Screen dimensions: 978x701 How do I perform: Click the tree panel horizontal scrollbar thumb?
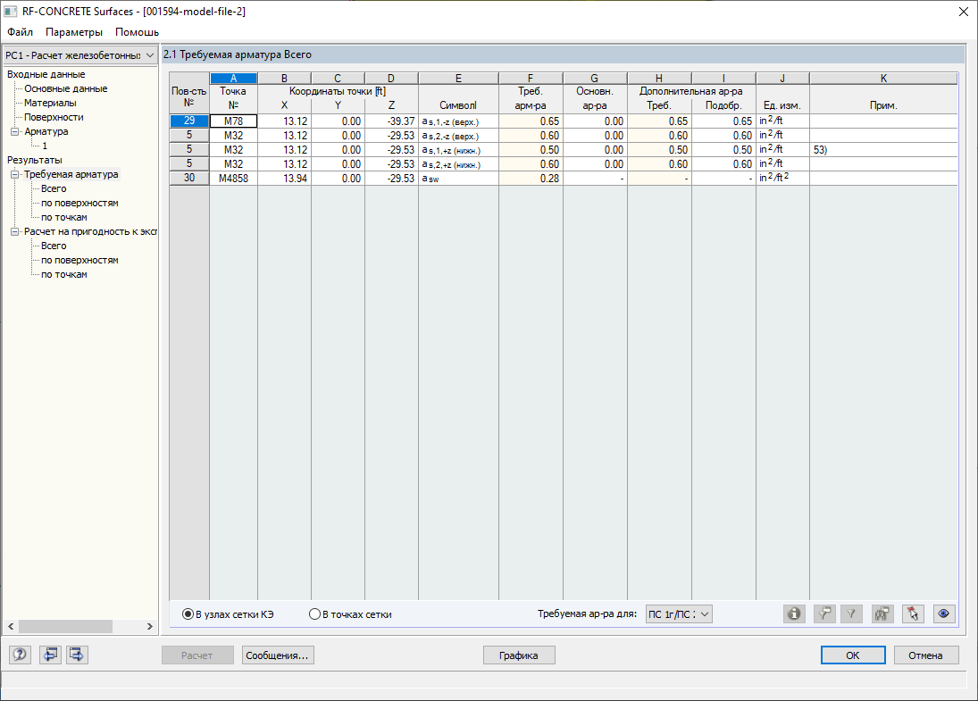click(65, 626)
